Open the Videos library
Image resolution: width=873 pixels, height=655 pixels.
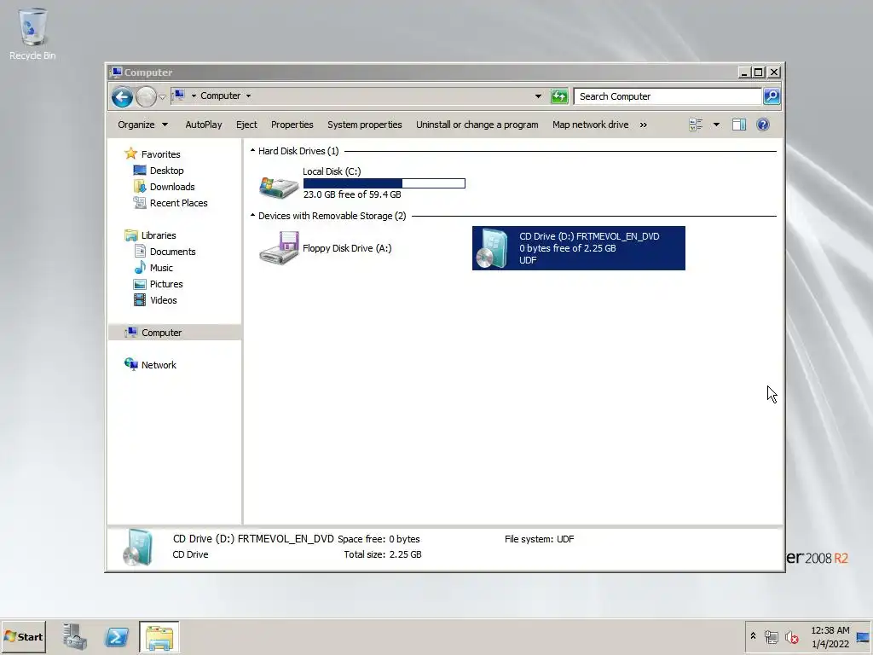coord(163,299)
